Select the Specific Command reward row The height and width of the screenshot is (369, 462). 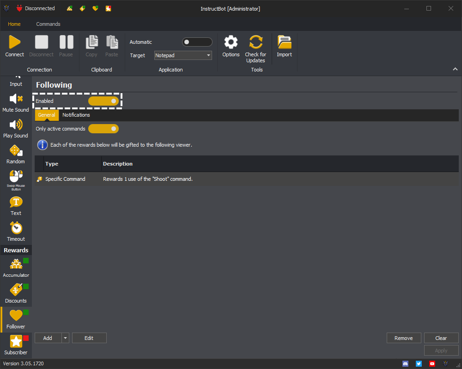click(247, 179)
